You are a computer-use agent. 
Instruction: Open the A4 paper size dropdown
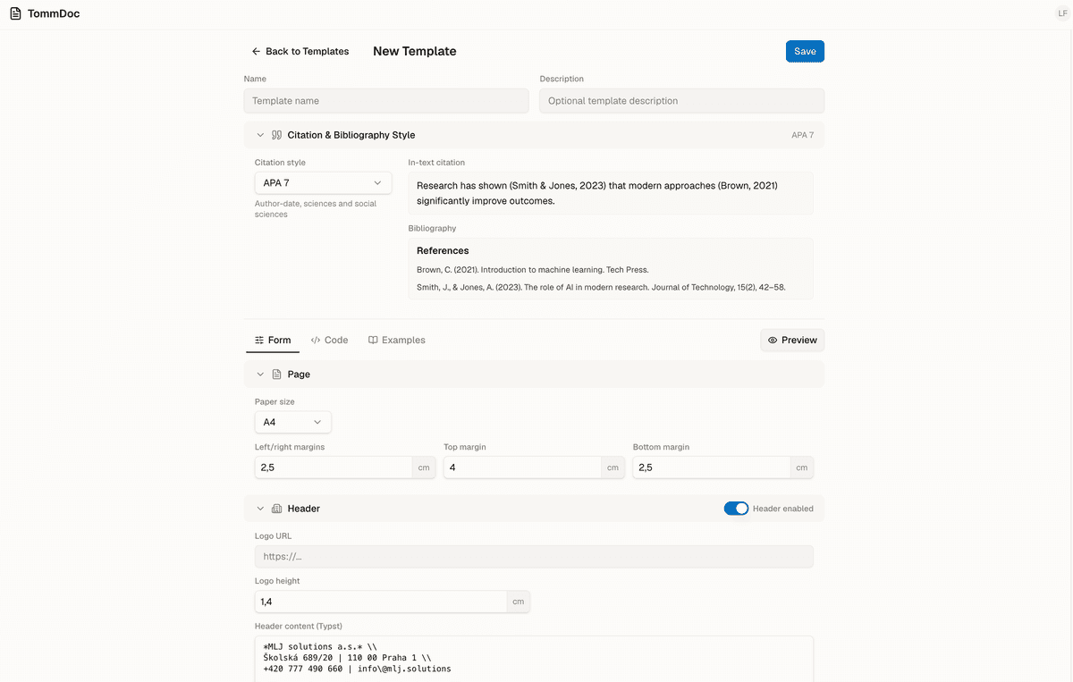(x=292, y=422)
